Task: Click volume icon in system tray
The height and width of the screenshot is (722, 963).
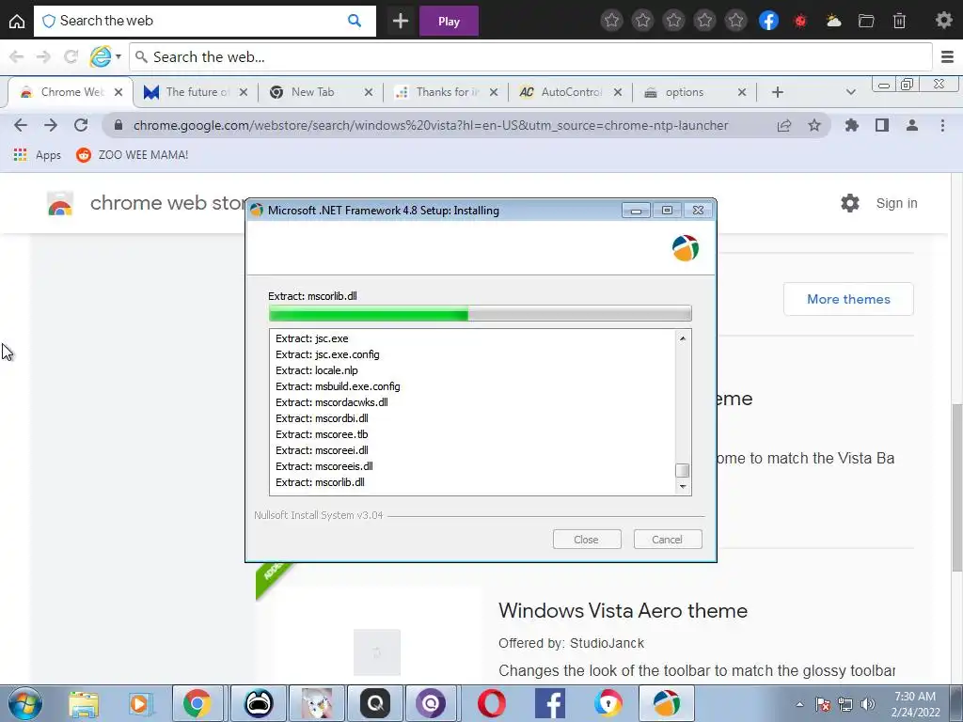Action: (868, 704)
